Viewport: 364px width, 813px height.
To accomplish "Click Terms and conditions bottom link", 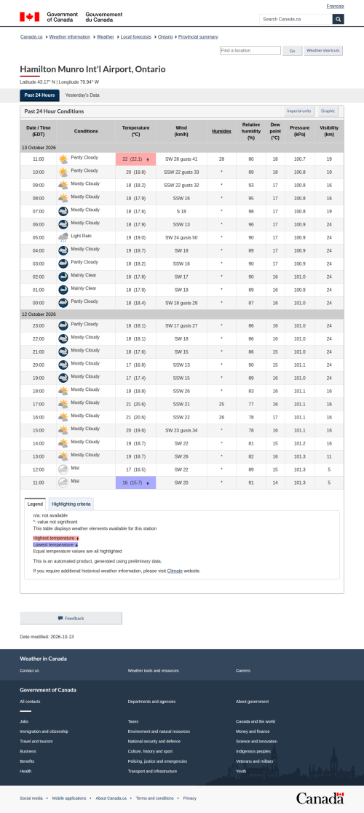I will click(x=155, y=798).
